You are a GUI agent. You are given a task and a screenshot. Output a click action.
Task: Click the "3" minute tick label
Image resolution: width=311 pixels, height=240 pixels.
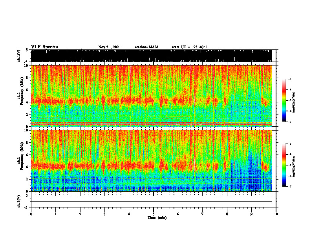pos(104,214)
